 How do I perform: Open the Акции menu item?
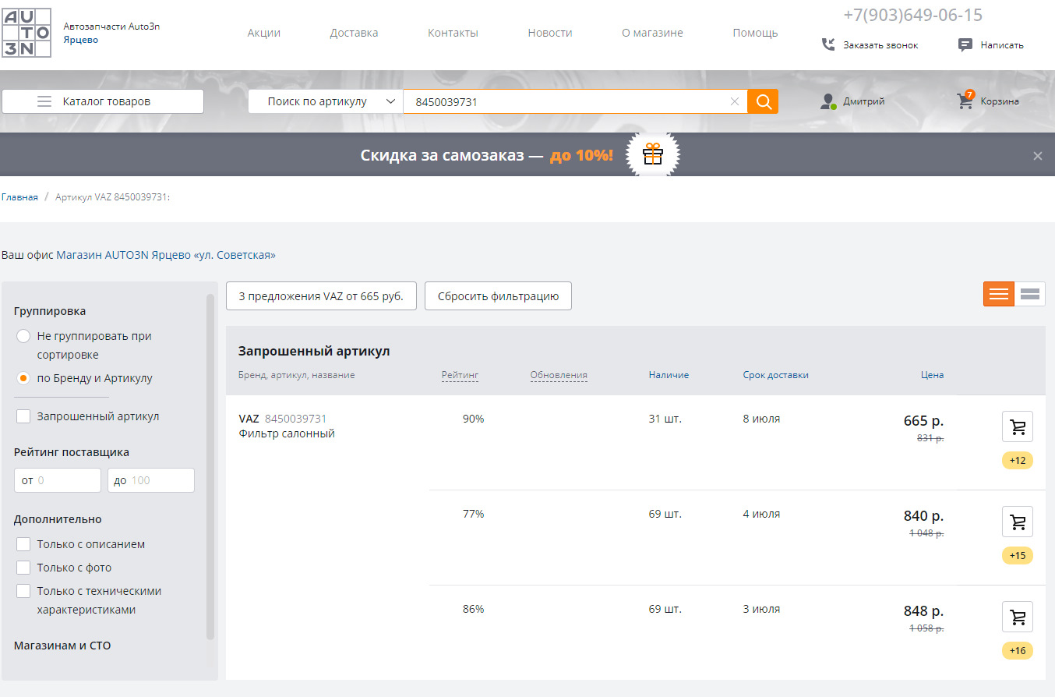264,33
